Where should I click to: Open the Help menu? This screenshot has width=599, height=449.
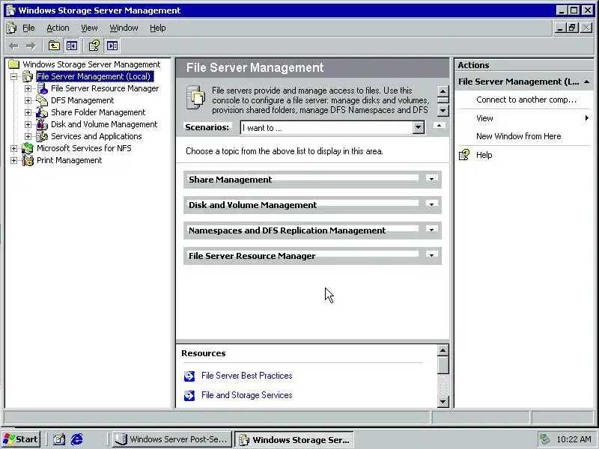(157, 28)
